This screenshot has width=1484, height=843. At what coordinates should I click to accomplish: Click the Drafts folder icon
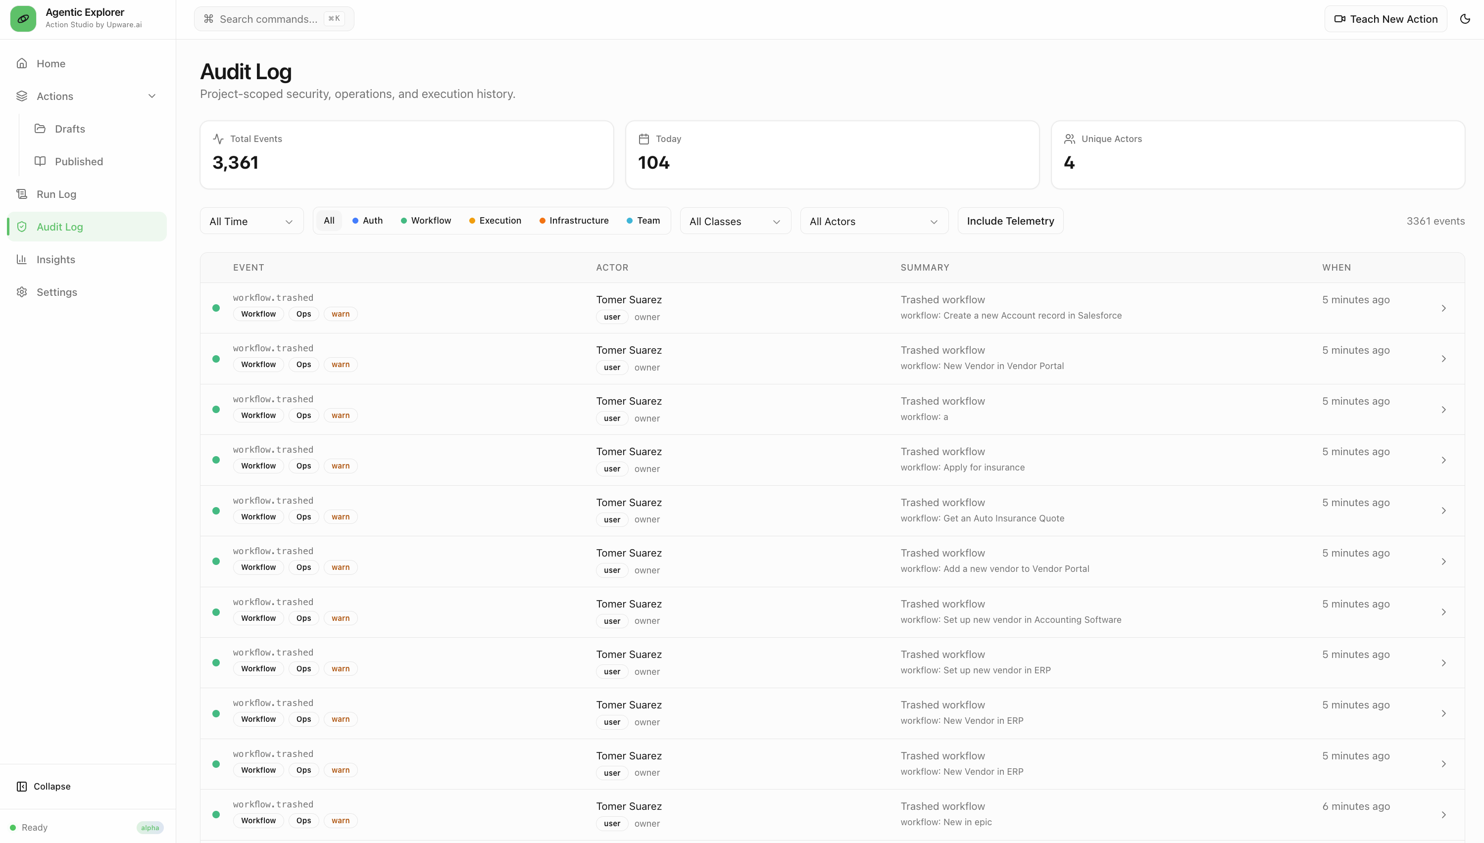[40, 129]
